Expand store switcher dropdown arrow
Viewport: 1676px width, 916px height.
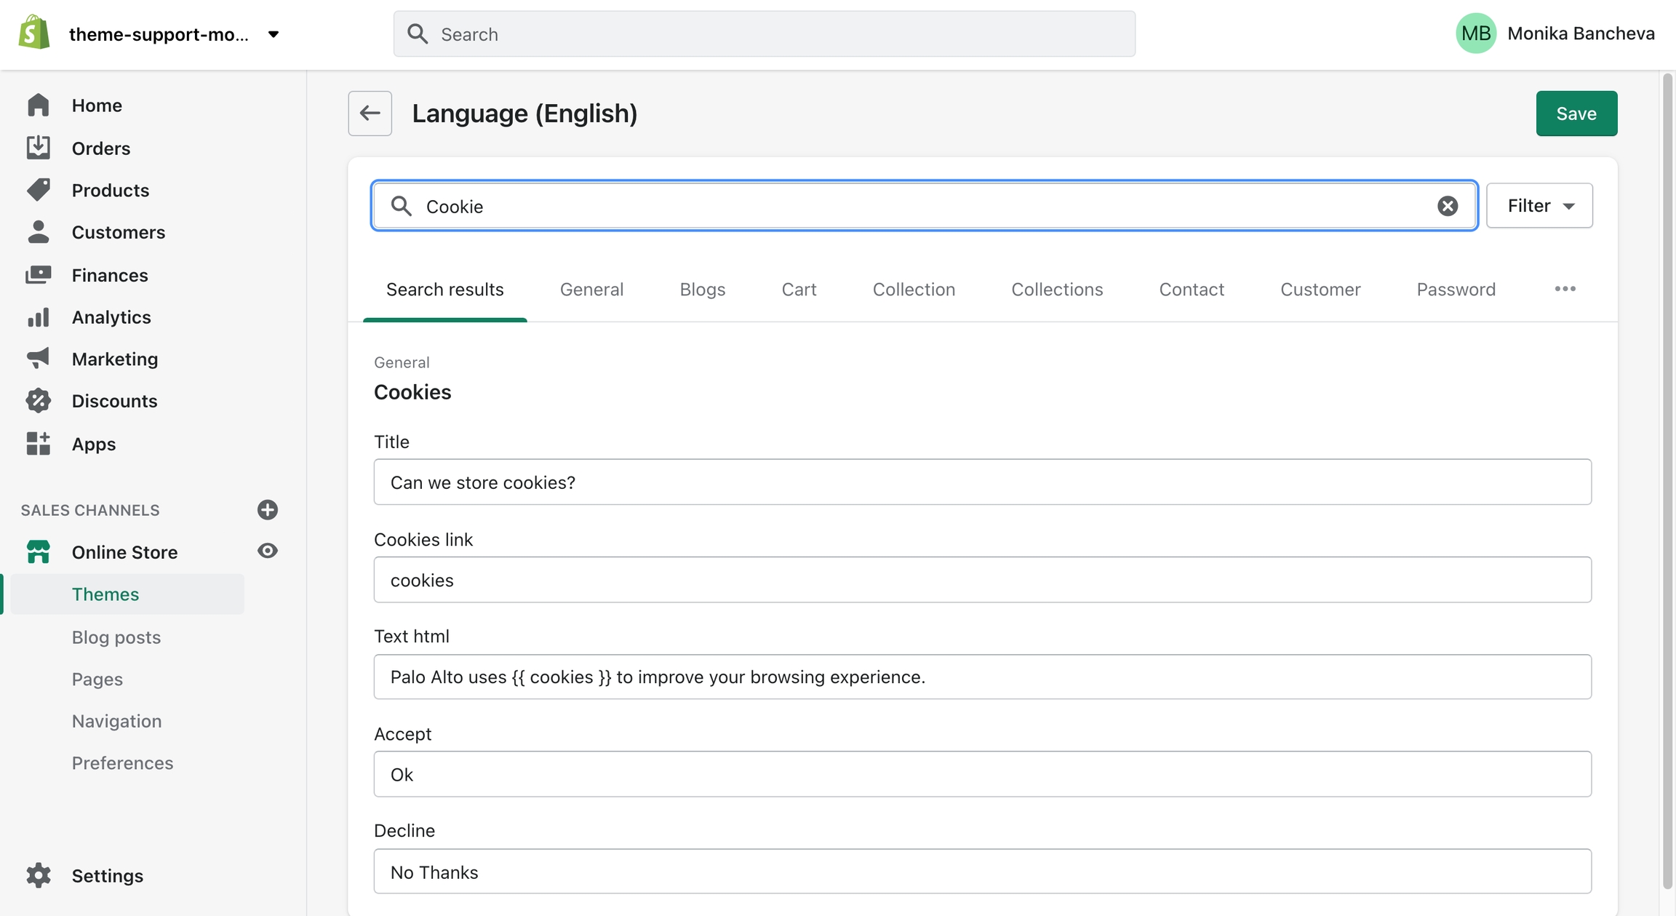pyautogui.click(x=274, y=34)
